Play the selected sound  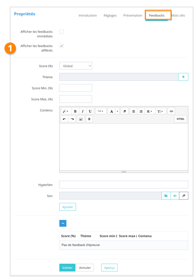click(x=175, y=196)
